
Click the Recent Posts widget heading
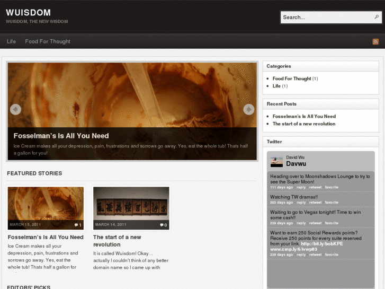(282, 104)
